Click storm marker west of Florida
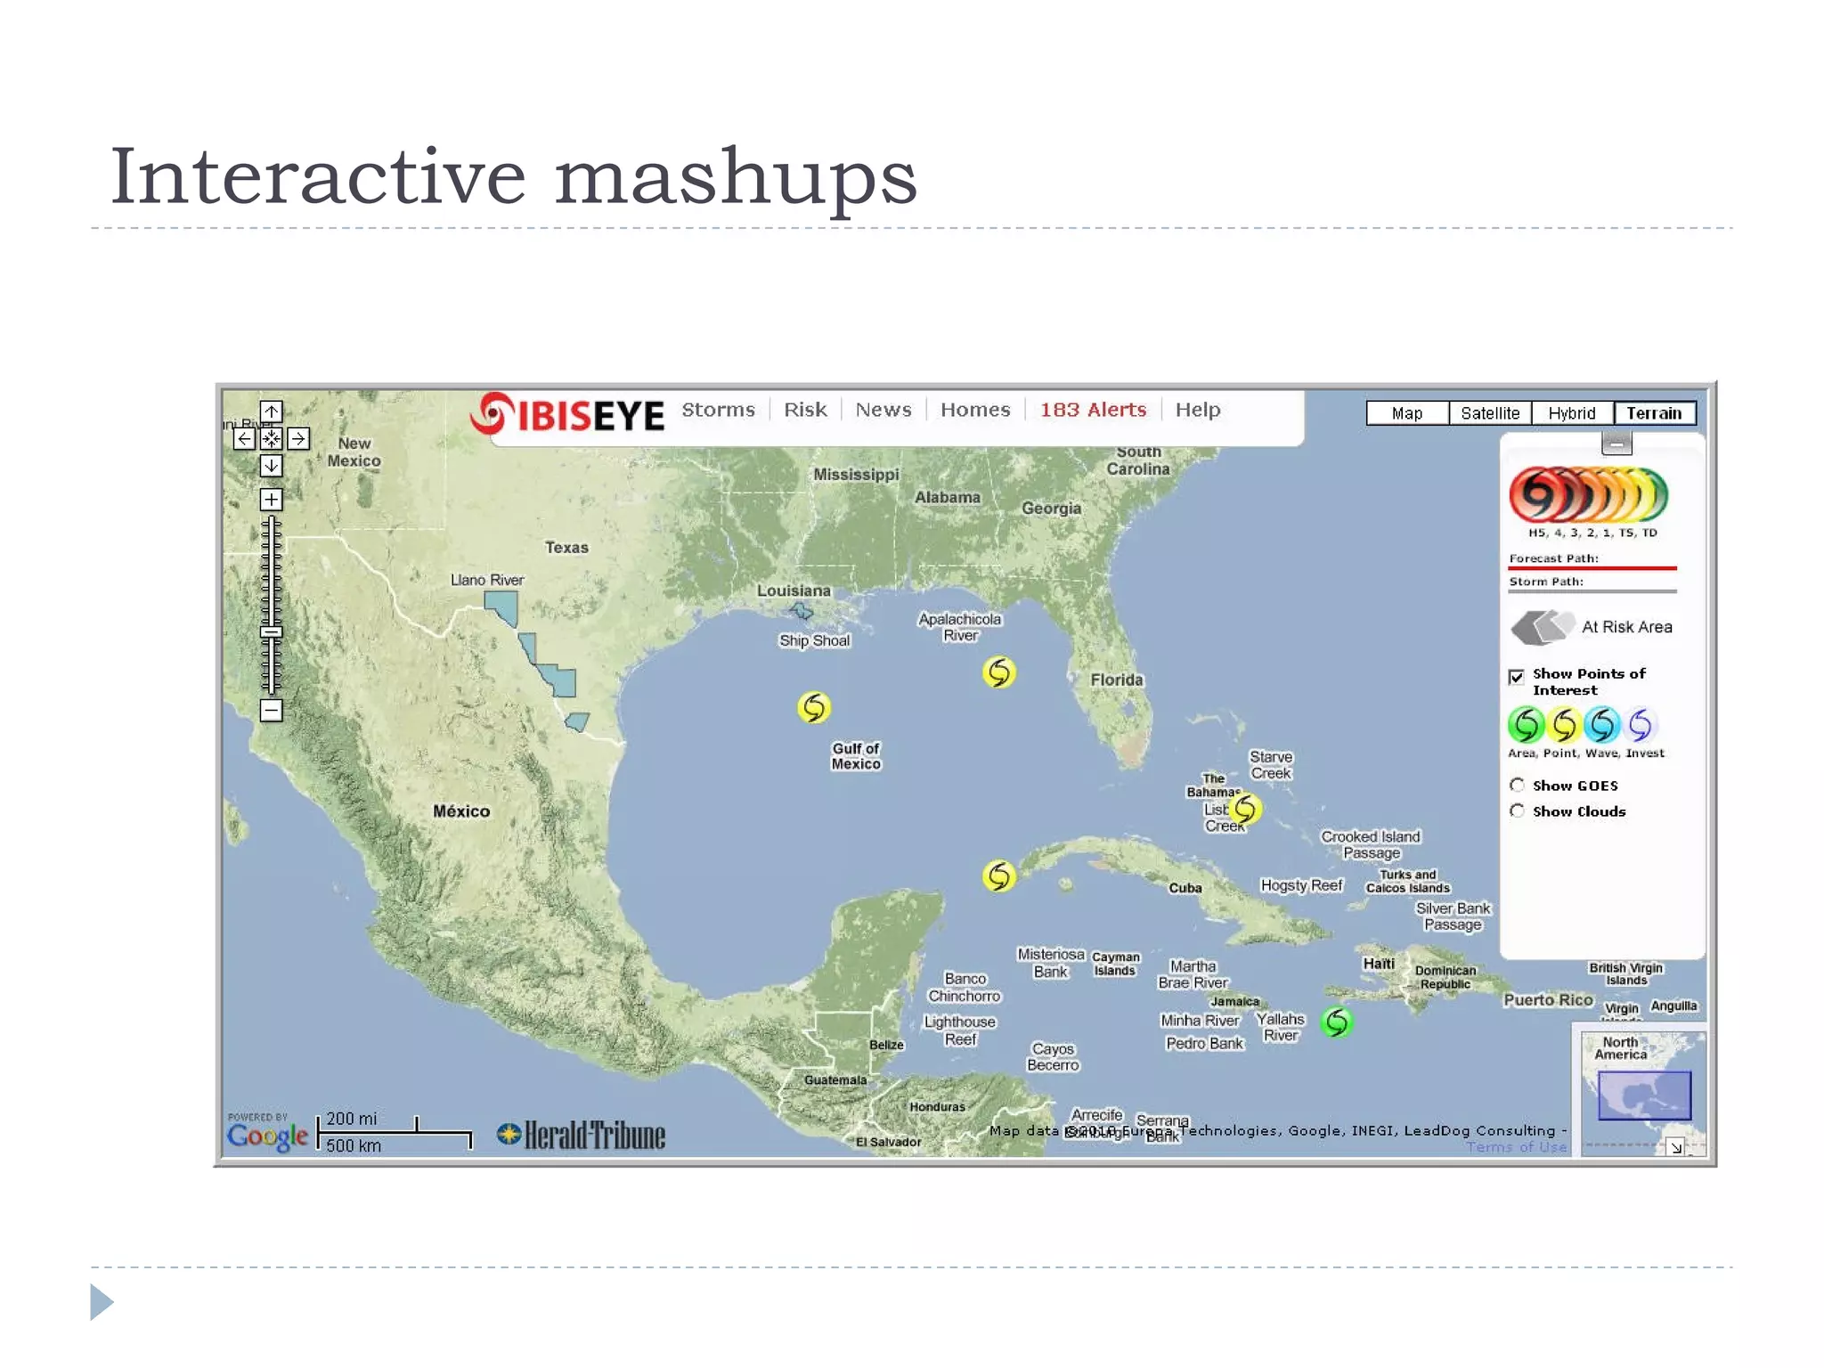The height and width of the screenshot is (1368, 1824). [999, 672]
